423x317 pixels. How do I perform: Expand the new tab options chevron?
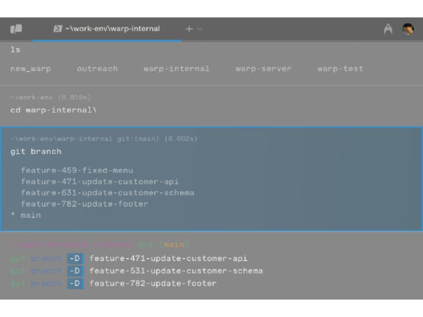pyautogui.click(x=200, y=29)
